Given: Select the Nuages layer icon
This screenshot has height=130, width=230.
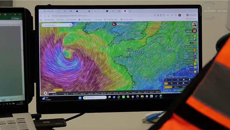Looking at the screenshot, I should [x=195, y=53].
